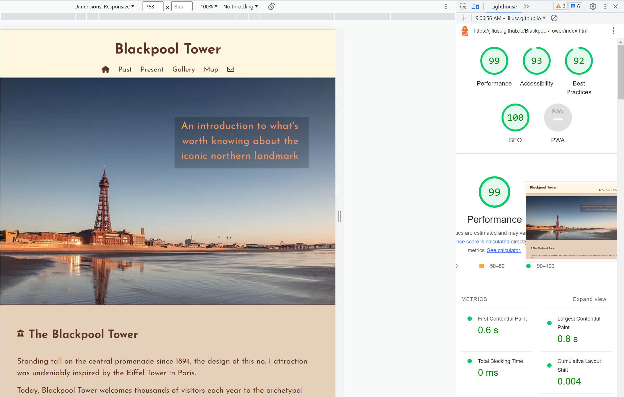
Task: Open console messages via the chat badge
Action: pos(575,6)
